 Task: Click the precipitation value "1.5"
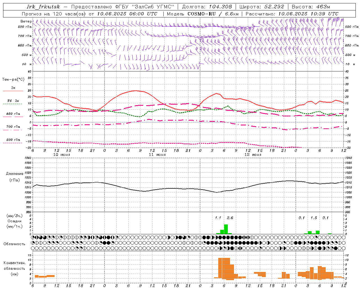click(x=314, y=218)
